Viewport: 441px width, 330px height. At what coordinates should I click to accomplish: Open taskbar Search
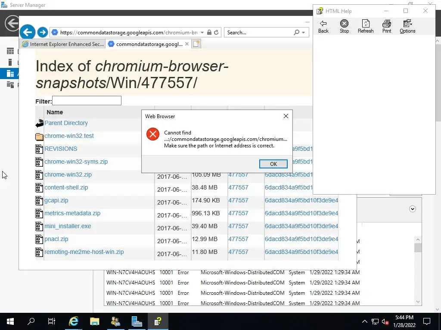(31, 321)
